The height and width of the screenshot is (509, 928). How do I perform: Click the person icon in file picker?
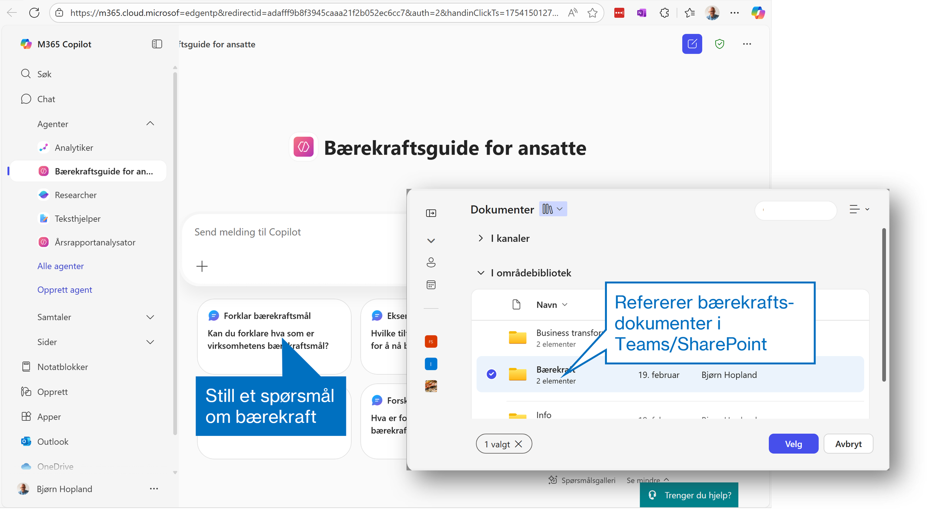(x=431, y=263)
